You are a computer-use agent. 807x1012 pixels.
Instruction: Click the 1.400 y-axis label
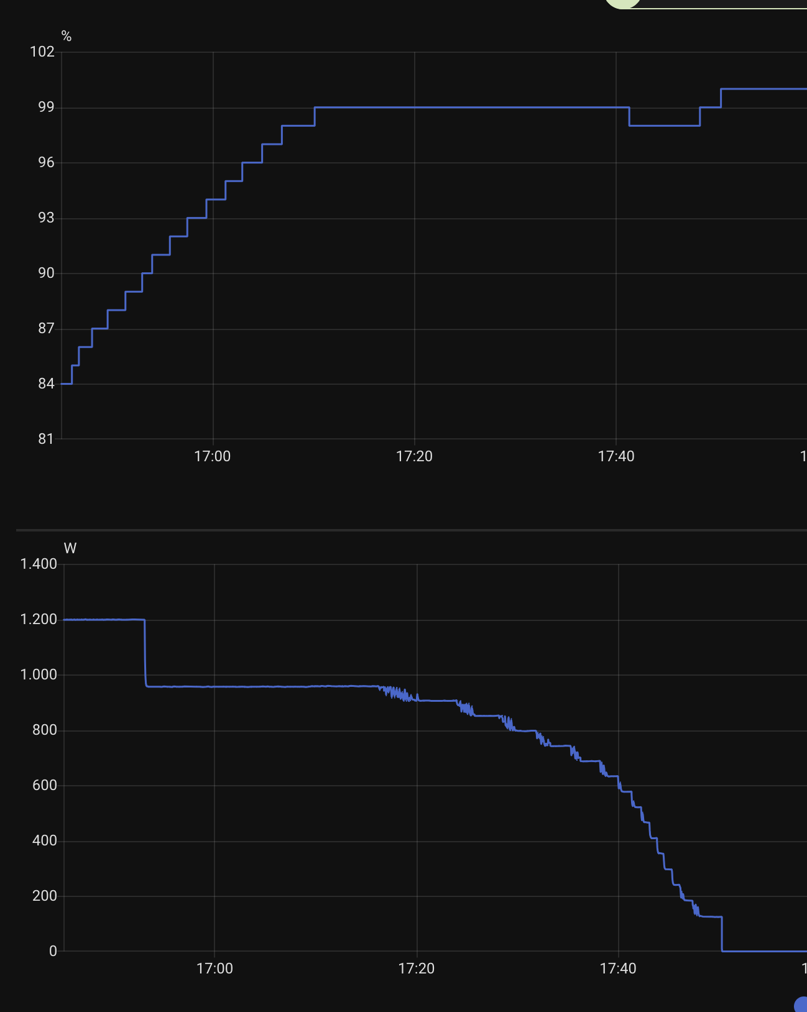[x=39, y=564]
